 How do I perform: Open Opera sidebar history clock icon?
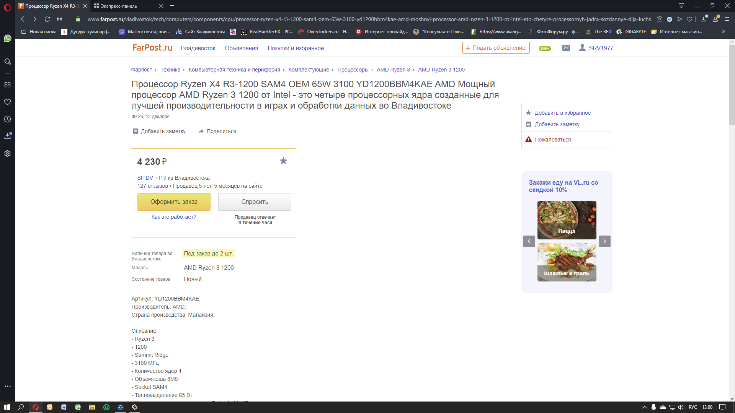tap(7, 119)
